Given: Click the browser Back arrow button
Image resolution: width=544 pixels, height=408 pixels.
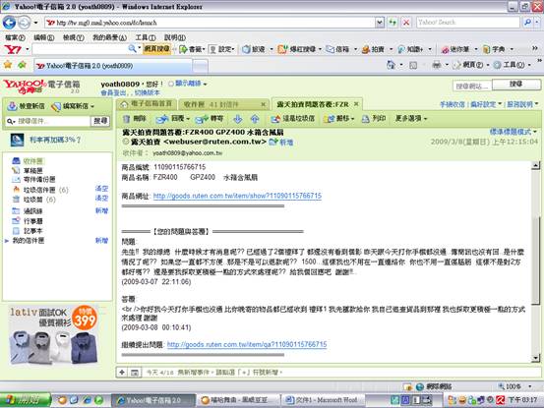Looking at the screenshot, I should [9, 23].
